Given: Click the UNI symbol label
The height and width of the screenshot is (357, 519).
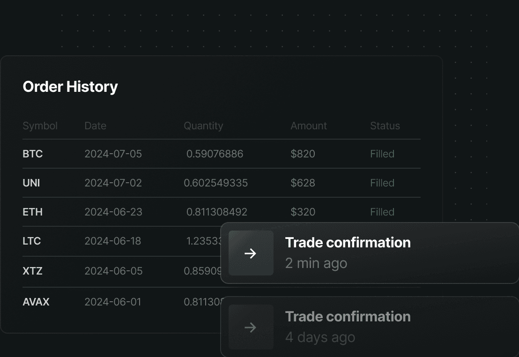Looking at the screenshot, I should pyautogui.click(x=31, y=183).
